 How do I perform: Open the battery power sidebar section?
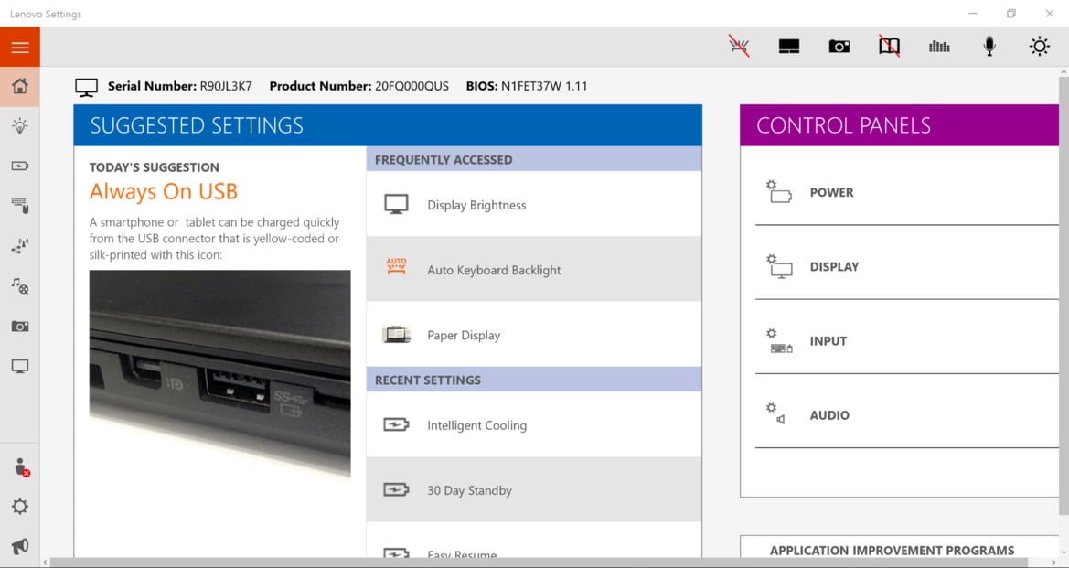20,166
